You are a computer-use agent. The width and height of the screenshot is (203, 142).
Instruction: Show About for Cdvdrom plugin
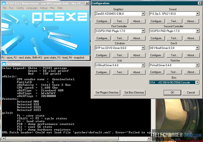click(x=138, y=55)
